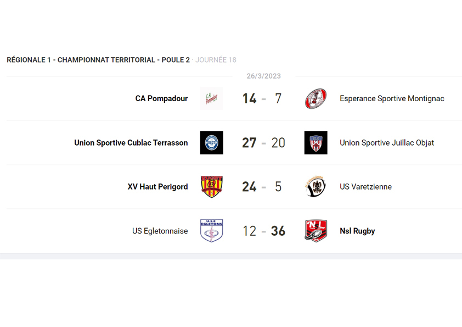Open the 27 - 20 match score
Viewport: 462px width, 327px height.
tap(263, 143)
